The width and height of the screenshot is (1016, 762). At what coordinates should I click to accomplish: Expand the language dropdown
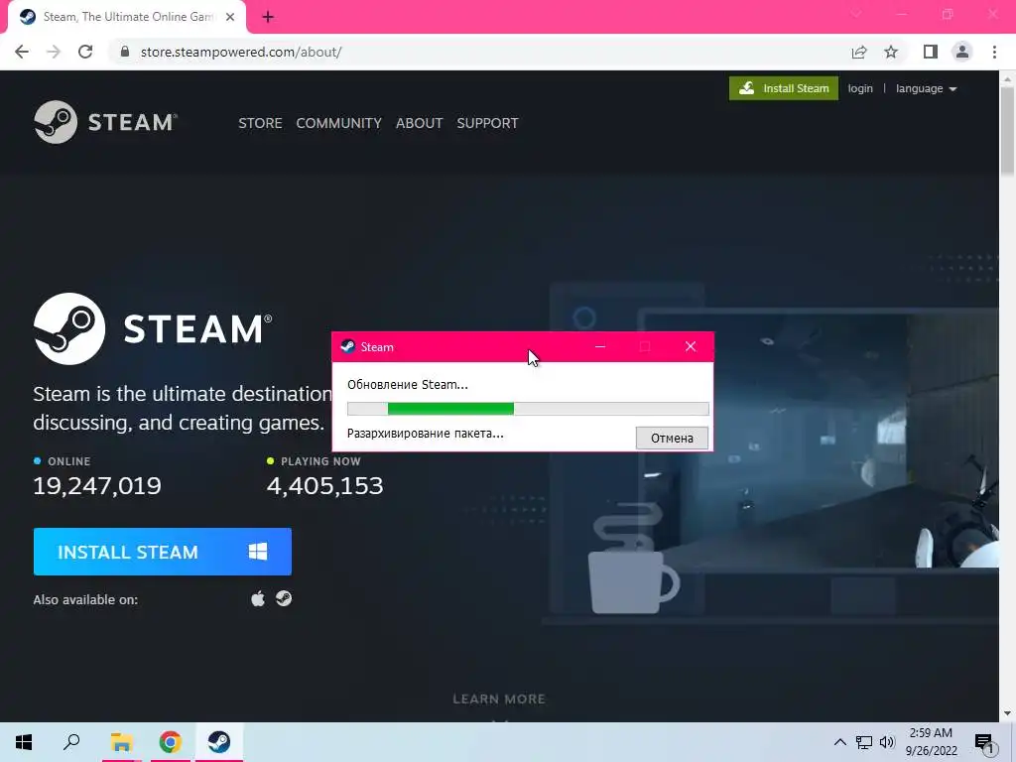point(926,88)
